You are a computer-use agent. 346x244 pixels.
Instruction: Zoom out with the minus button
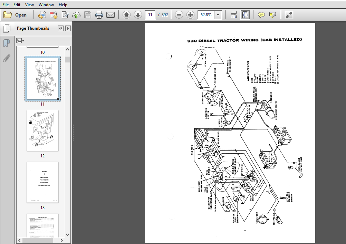tap(179, 15)
